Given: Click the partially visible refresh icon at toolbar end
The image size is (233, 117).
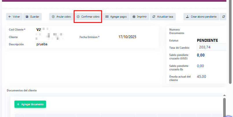Looking at the screenshot, I should pos(223,17).
